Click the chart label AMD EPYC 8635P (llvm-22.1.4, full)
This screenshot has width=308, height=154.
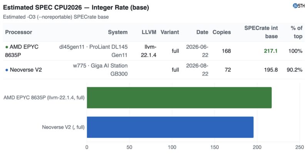coord(44,98)
